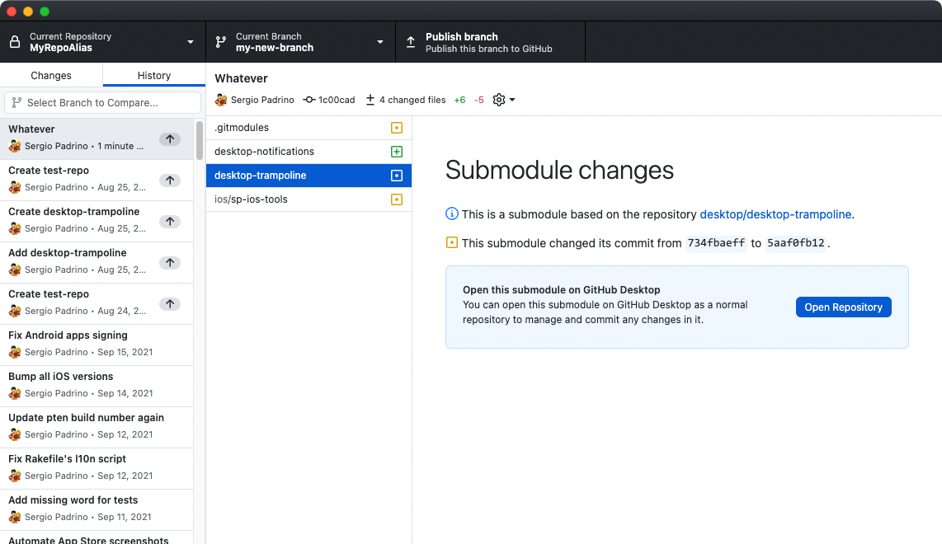Click the info icon about the submodule

click(451, 213)
